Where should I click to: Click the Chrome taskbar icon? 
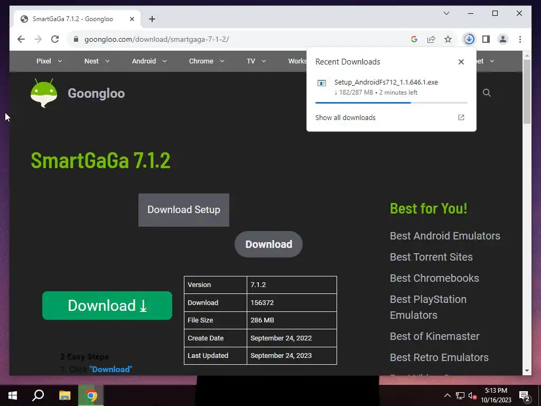(91, 395)
